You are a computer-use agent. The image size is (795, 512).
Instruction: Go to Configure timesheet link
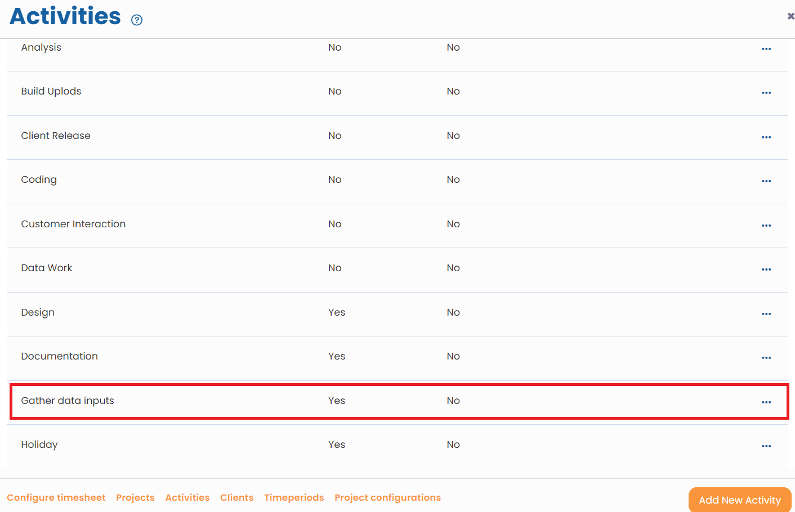click(x=56, y=497)
